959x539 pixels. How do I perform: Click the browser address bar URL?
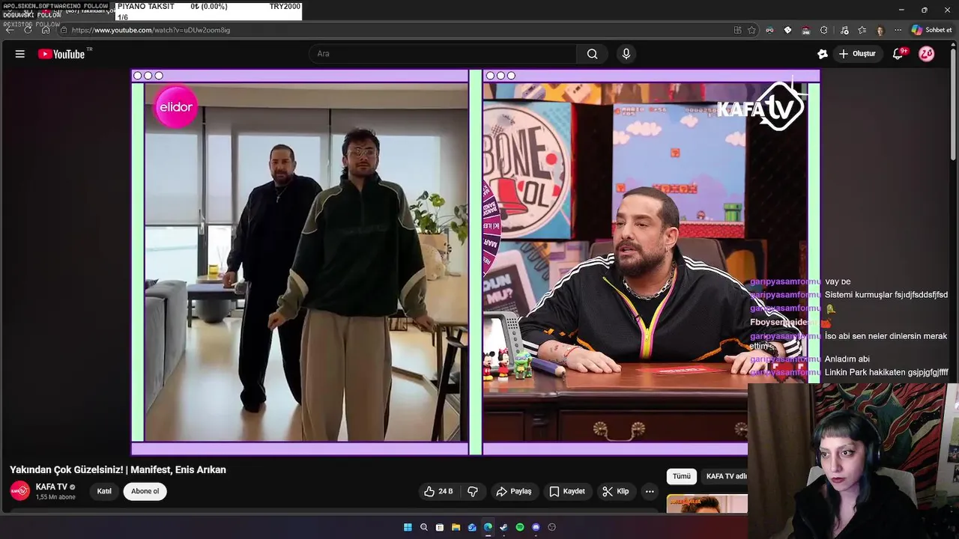pos(151,30)
